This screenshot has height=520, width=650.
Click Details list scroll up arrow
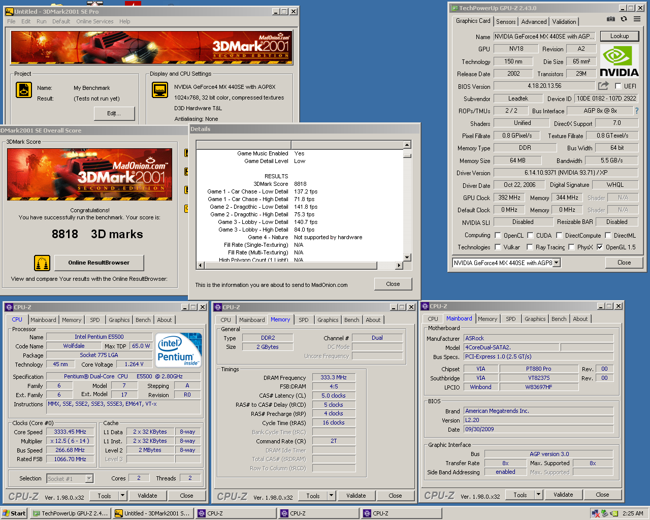[x=407, y=145]
